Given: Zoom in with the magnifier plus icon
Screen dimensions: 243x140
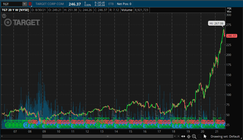Looking at the screenshot, I should 194,136.
